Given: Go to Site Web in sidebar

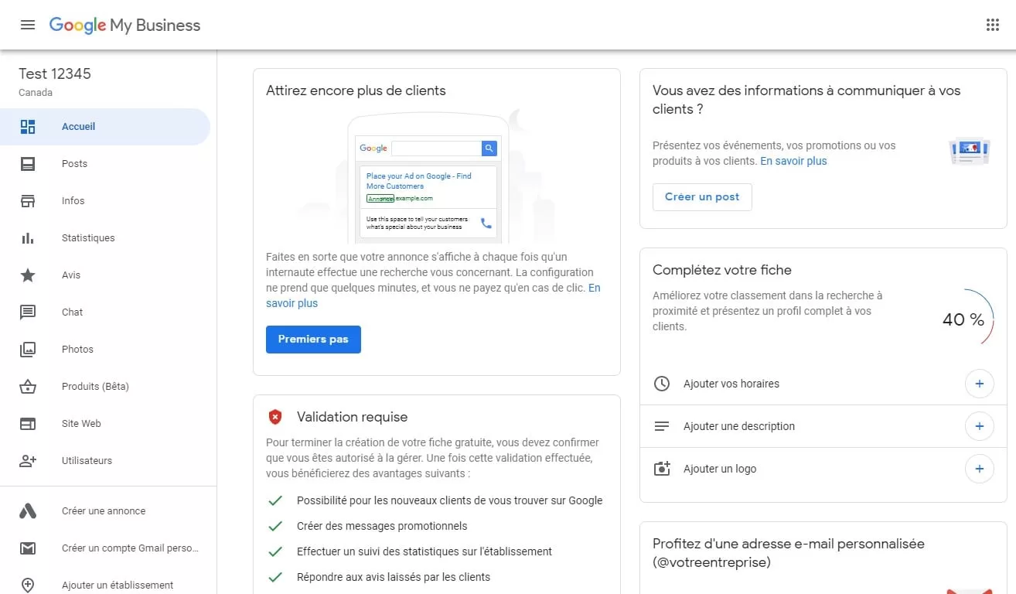Looking at the screenshot, I should click(x=81, y=424).
